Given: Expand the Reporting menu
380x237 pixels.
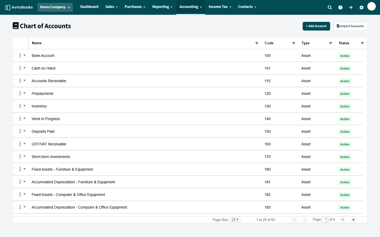Looking at the screenshot, I should (162, 7).
